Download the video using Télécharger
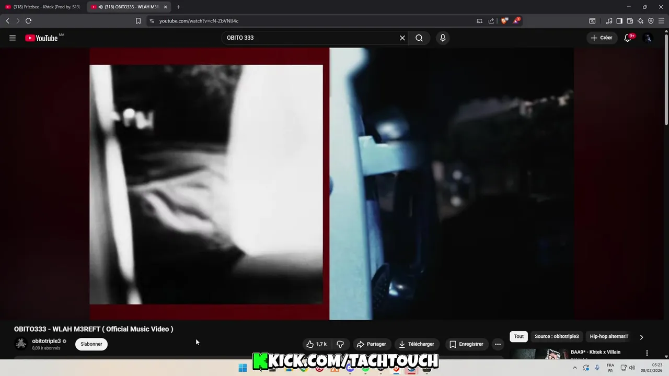The image size is (669, 376). [417, 344]
